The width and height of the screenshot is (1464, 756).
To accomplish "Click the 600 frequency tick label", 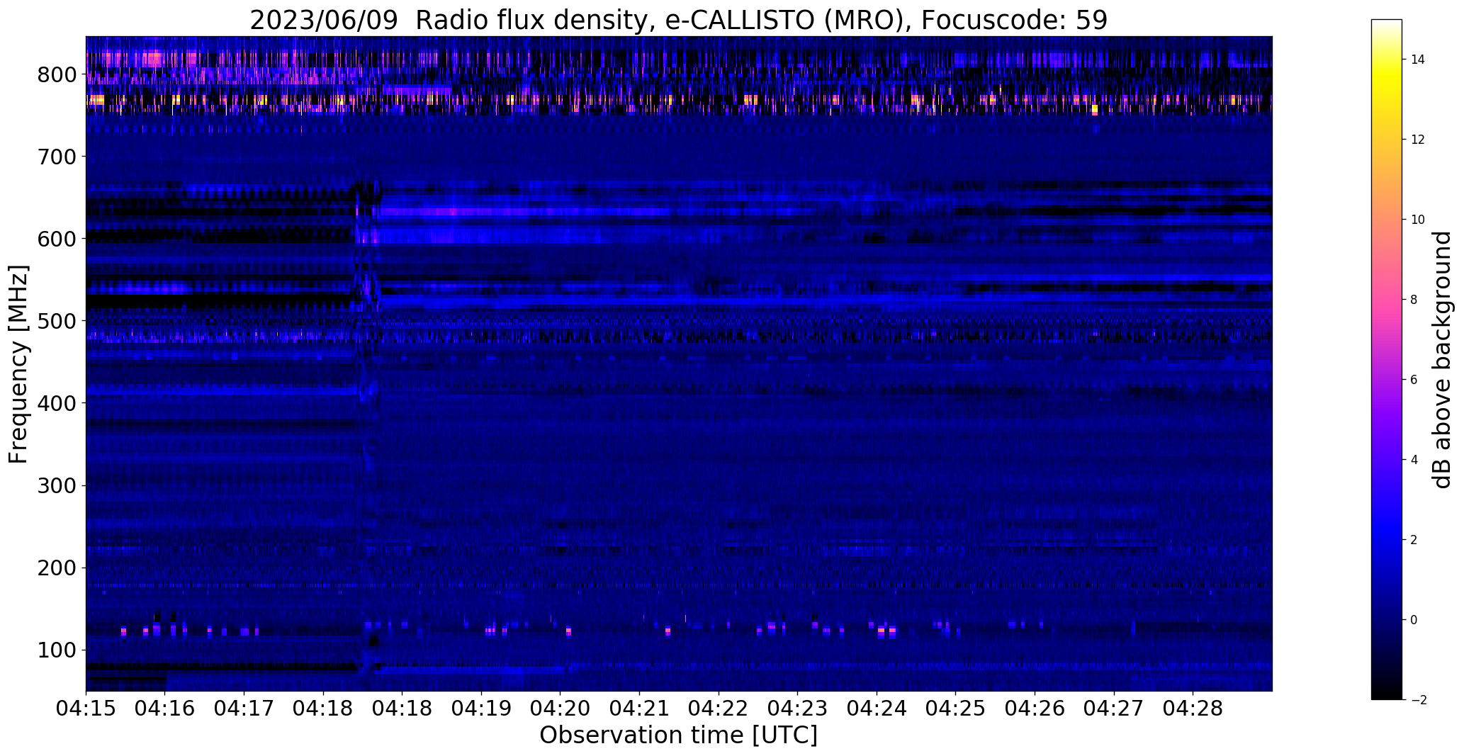I will point(57,239).
